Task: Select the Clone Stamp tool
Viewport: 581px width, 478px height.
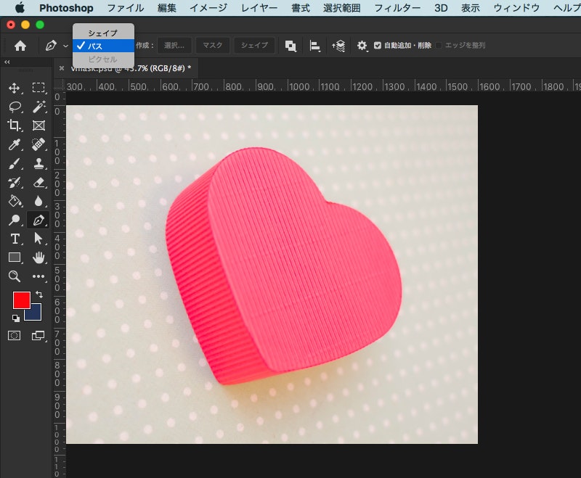Action: point(38,163)
